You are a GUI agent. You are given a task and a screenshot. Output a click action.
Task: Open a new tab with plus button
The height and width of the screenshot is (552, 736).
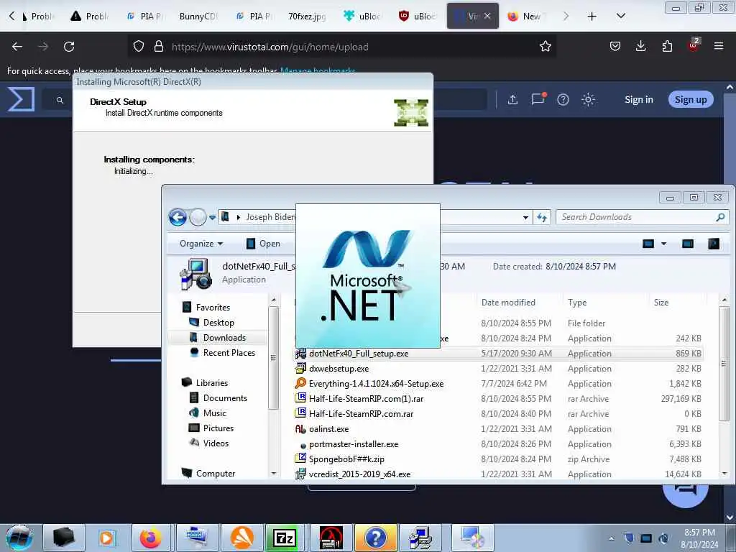click(592, 17)
